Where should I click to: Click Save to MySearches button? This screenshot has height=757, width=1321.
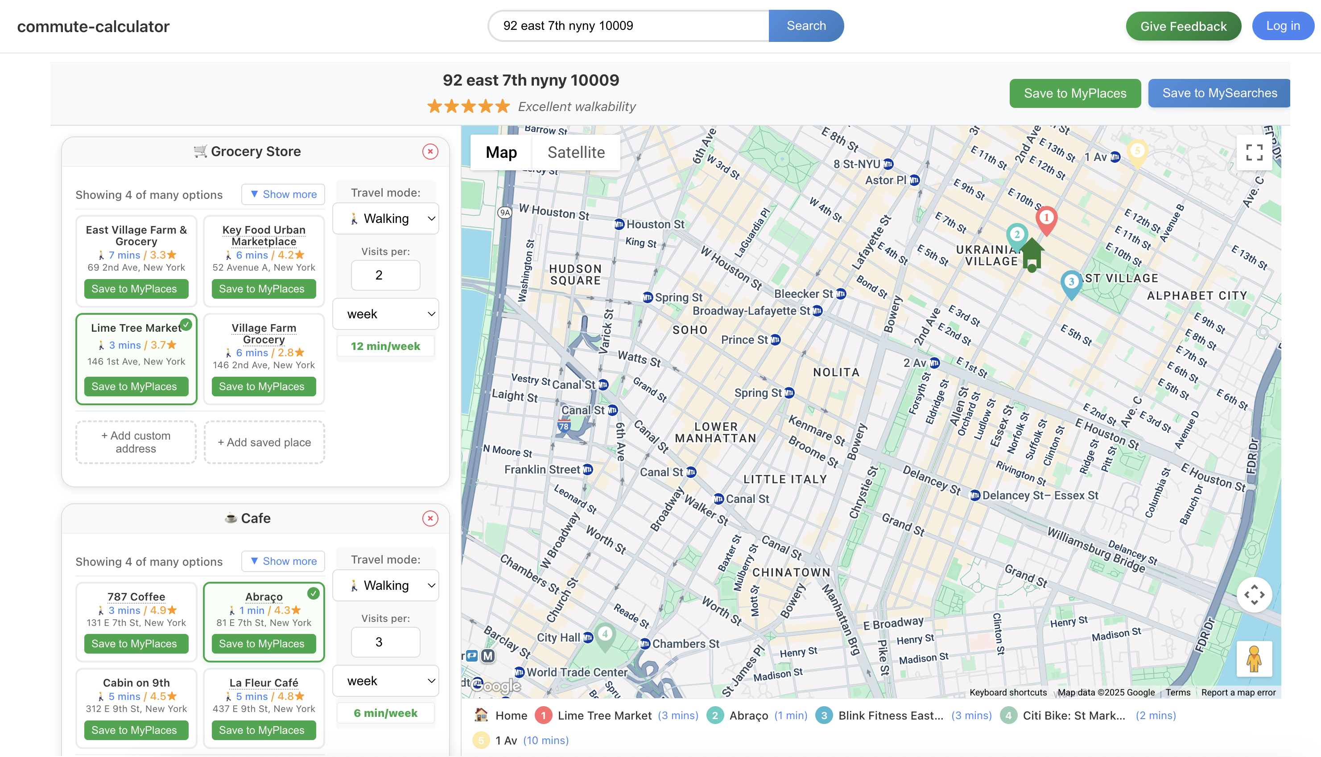coord(1220,93)
